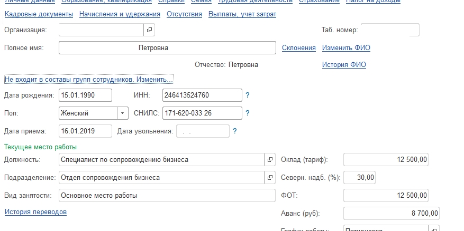The width and height of the screenshot is (464, 231).
Task: Click the Изменить ФИО link
Action: coord(346,48)
